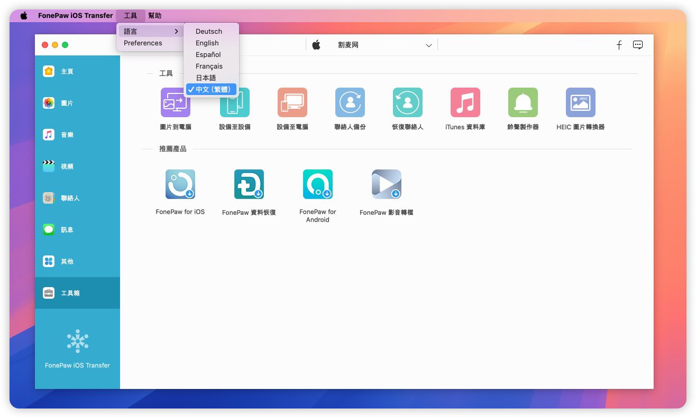This screenshot has height=418, width=696.
Task: Launch the 設備至設備 transfer tool icon
Action: [235, 102]
